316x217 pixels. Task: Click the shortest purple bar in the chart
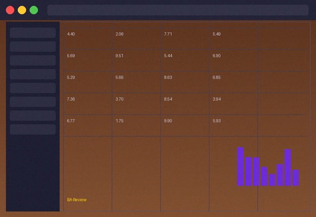(x=272, y=180)
